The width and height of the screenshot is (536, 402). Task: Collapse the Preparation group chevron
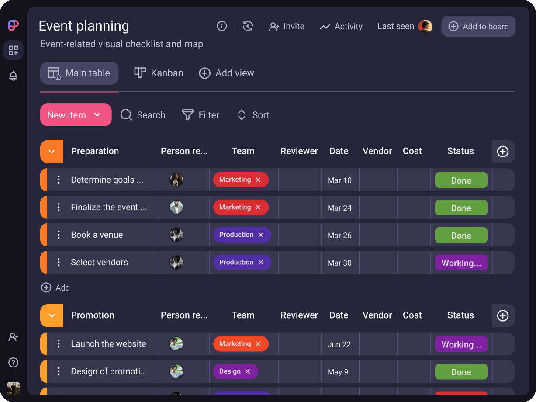(51, 152)
